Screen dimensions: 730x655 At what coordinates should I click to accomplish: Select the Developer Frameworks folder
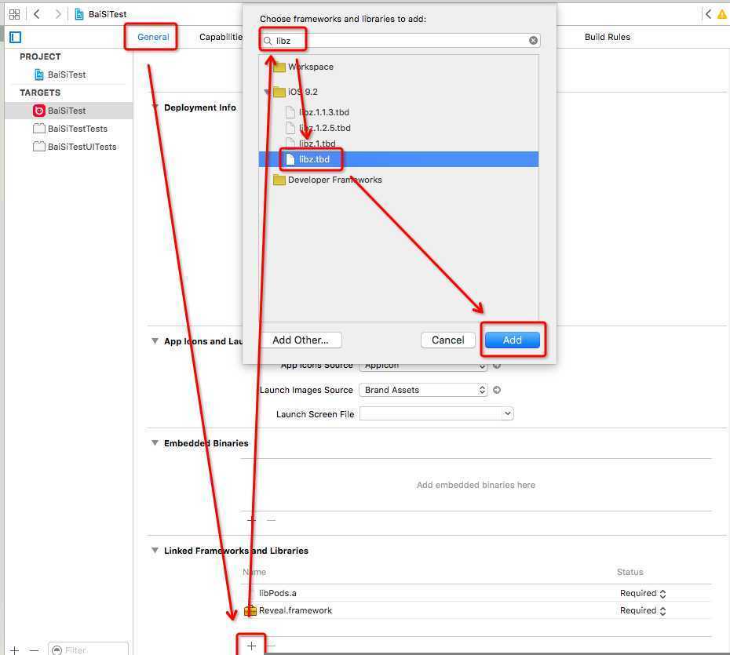(x=327, y=180)
